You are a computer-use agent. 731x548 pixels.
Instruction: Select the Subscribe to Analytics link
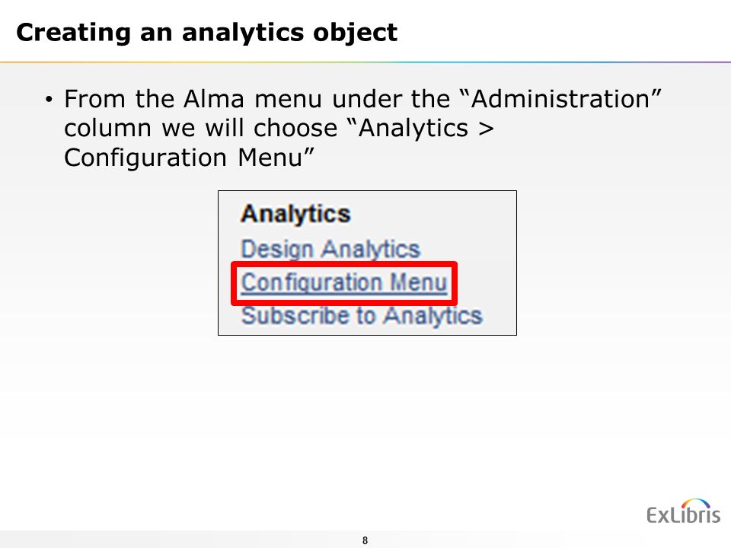tap(362, 316)
